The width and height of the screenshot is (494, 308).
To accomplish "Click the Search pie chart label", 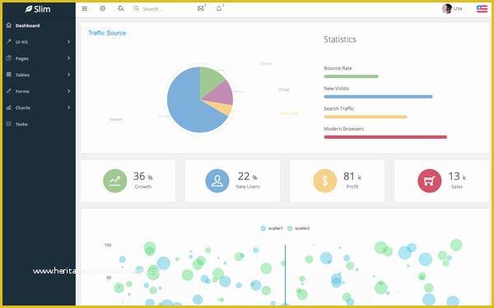I will [115, 119].
